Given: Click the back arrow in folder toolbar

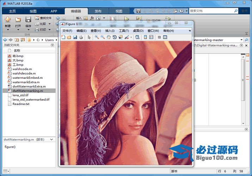Looking at the screenshot, I should 5,40.
